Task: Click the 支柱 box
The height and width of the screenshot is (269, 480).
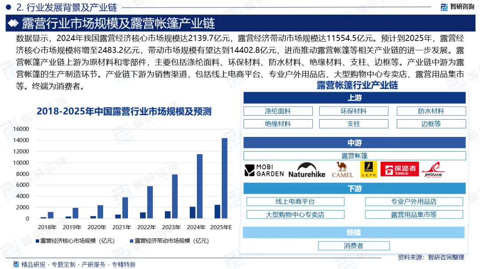Action: (x=354, y=124)
